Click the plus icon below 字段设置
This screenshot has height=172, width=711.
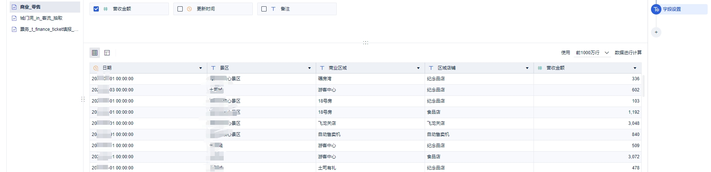pyautogui.click(x=656, y=32)
